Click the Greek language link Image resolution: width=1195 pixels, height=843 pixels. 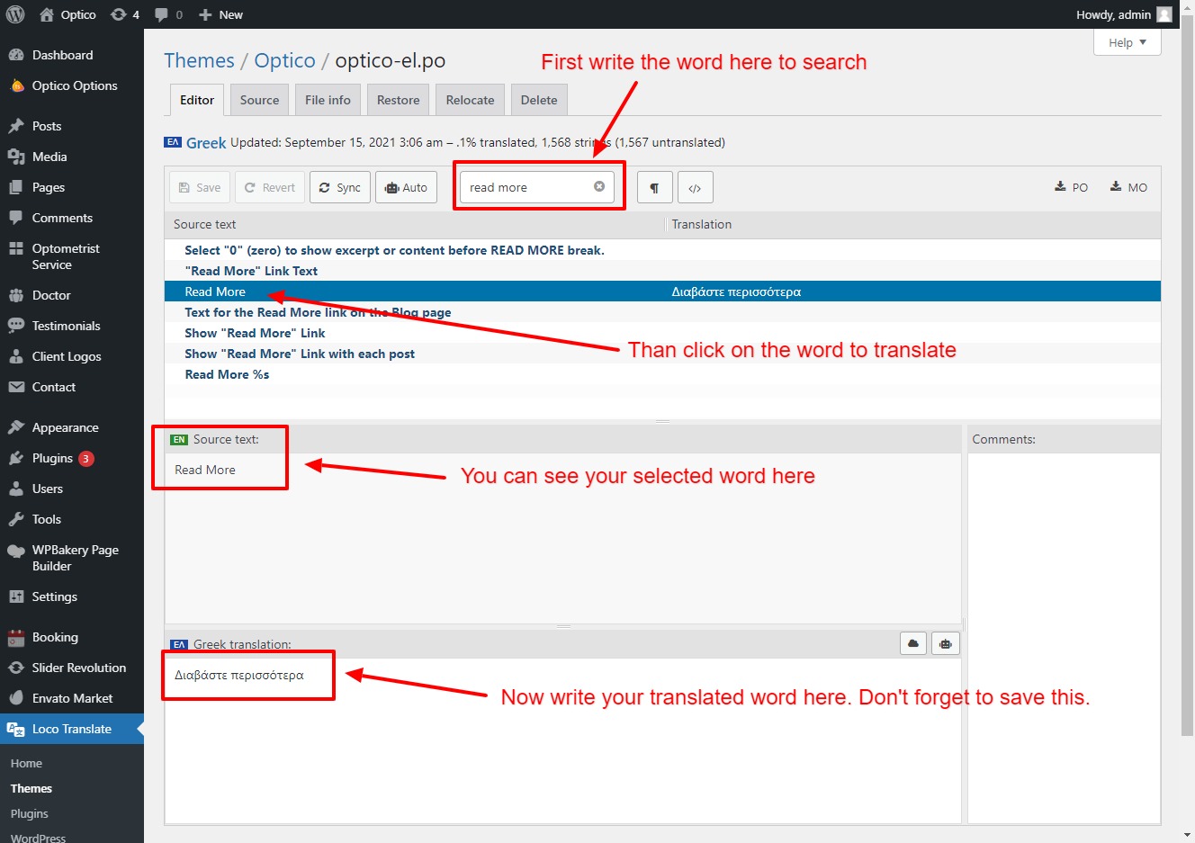(206, 142)
